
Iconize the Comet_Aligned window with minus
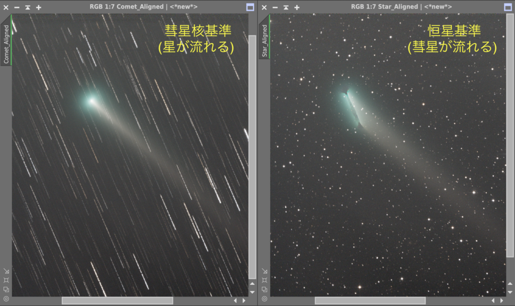(x=17, y=7)
